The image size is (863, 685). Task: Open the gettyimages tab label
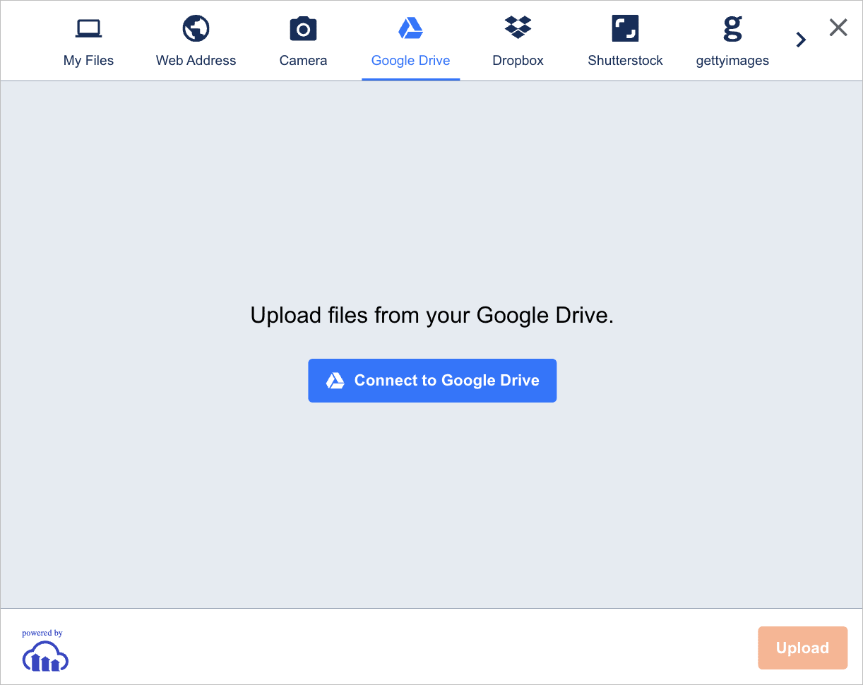732,61
